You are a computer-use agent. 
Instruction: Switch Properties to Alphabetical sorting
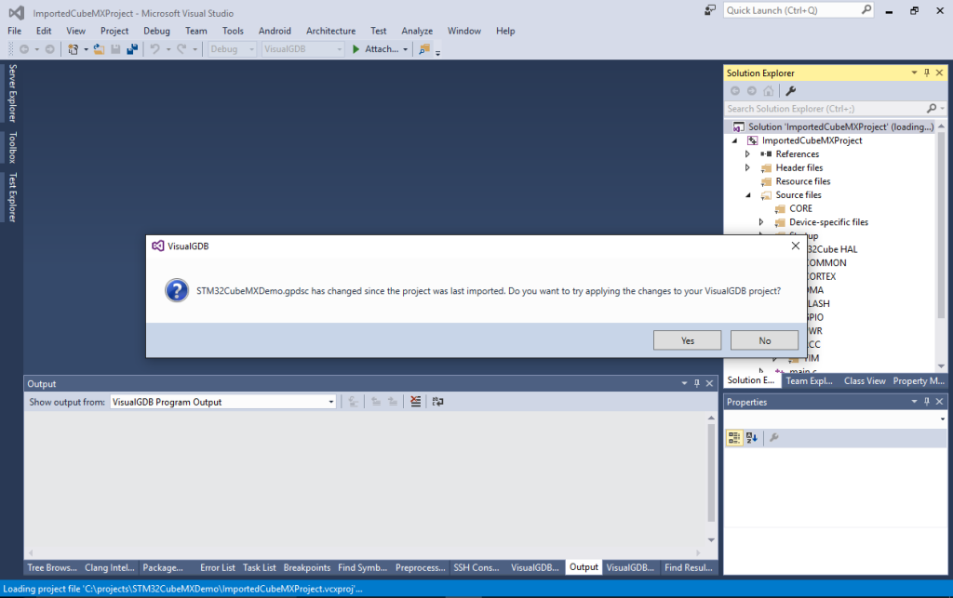(752, 437)
